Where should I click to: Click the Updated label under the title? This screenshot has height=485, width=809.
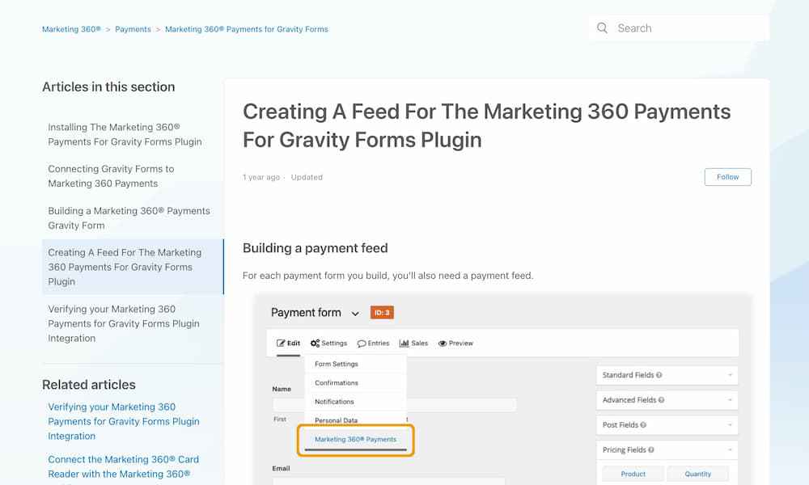(x=307, y=177)
